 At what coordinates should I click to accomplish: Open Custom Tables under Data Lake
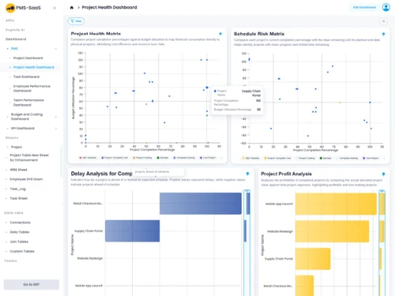point(22,251)
